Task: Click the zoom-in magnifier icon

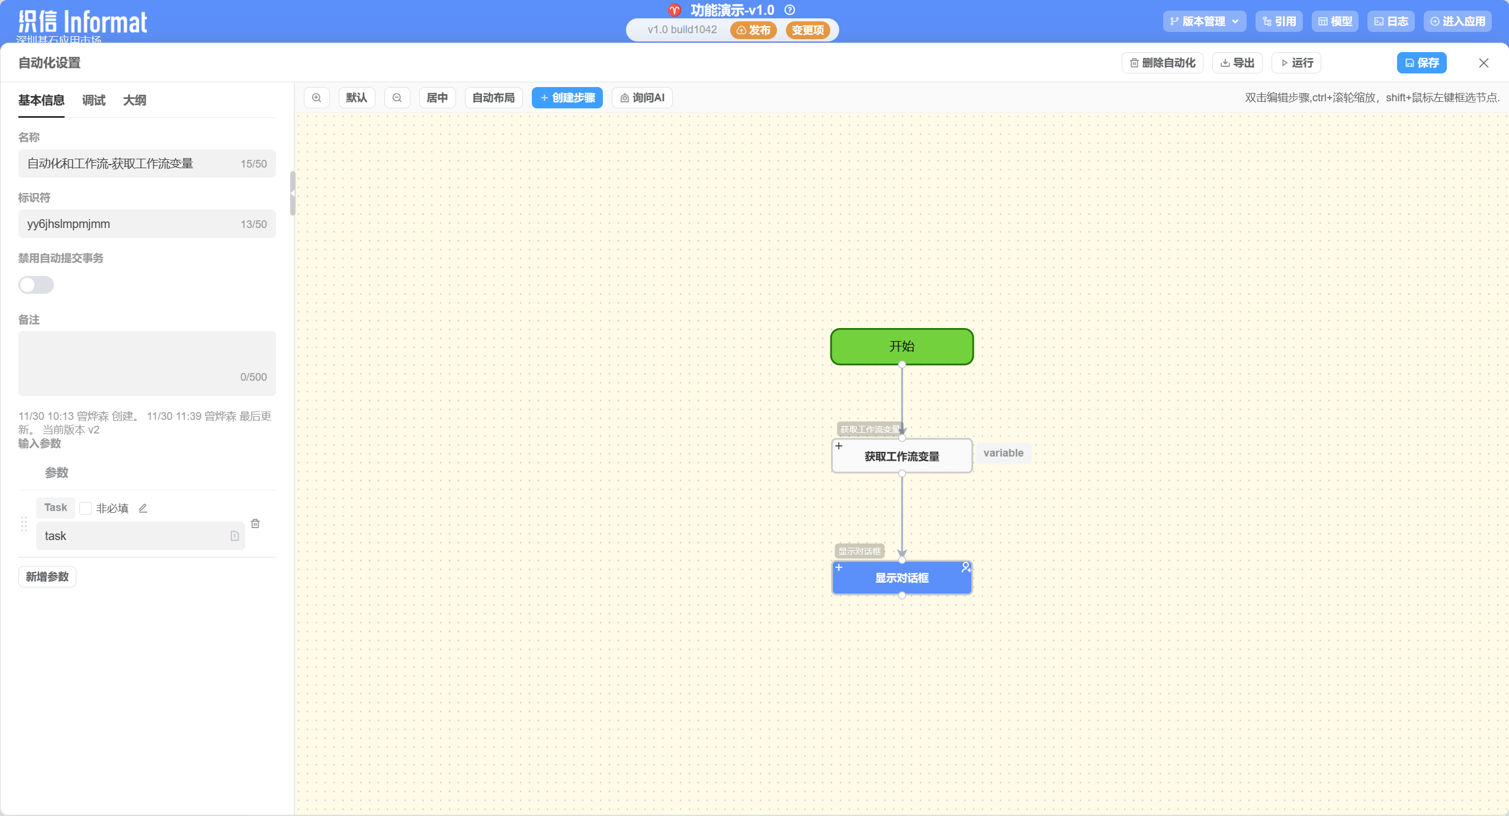Action: point(317,98)
